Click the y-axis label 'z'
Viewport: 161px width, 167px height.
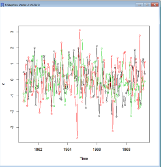[3, 84]
